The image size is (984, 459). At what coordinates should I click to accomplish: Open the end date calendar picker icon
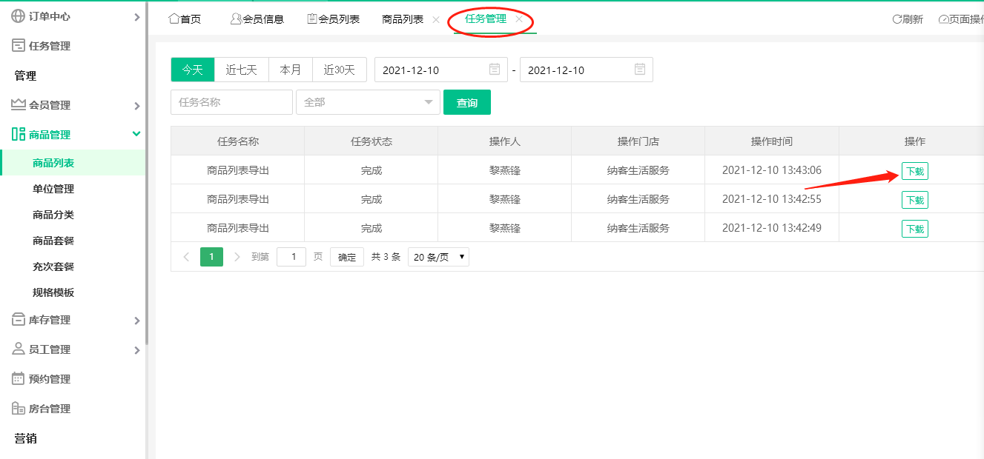click(641, 69)
